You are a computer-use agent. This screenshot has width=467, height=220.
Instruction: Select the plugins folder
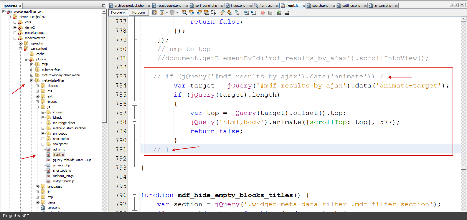(41, 59)
